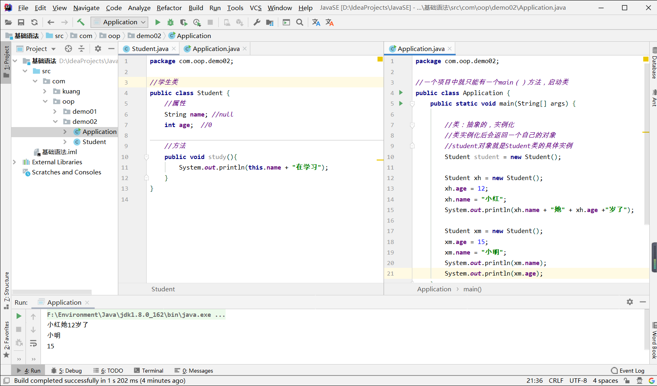Collapse the oop package node
This screenshot has width=657, height=386.
pos(45,101)
